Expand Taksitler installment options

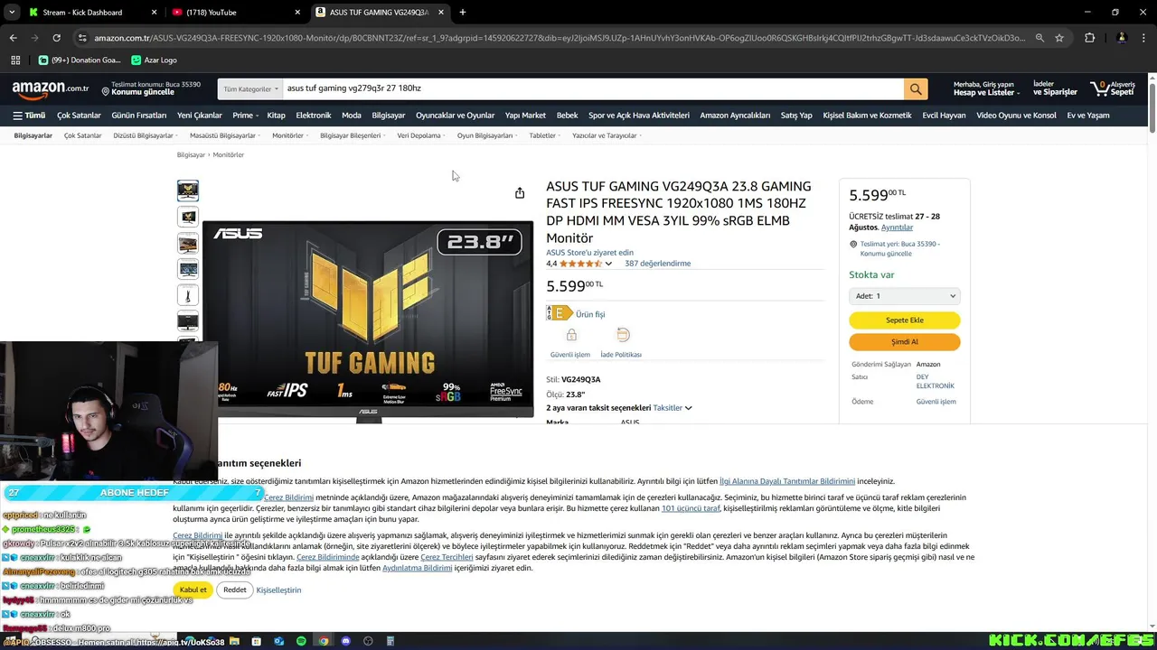click(673, 408)
